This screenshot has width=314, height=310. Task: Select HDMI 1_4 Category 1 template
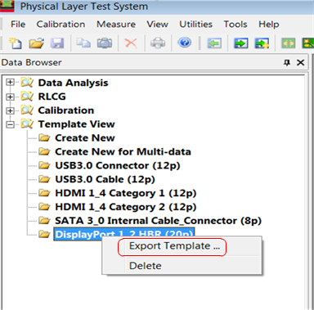click(x=126, y=193)
